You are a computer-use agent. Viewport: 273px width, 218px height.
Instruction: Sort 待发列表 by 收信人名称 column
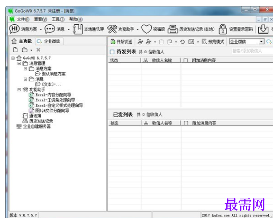coord(160,61)
